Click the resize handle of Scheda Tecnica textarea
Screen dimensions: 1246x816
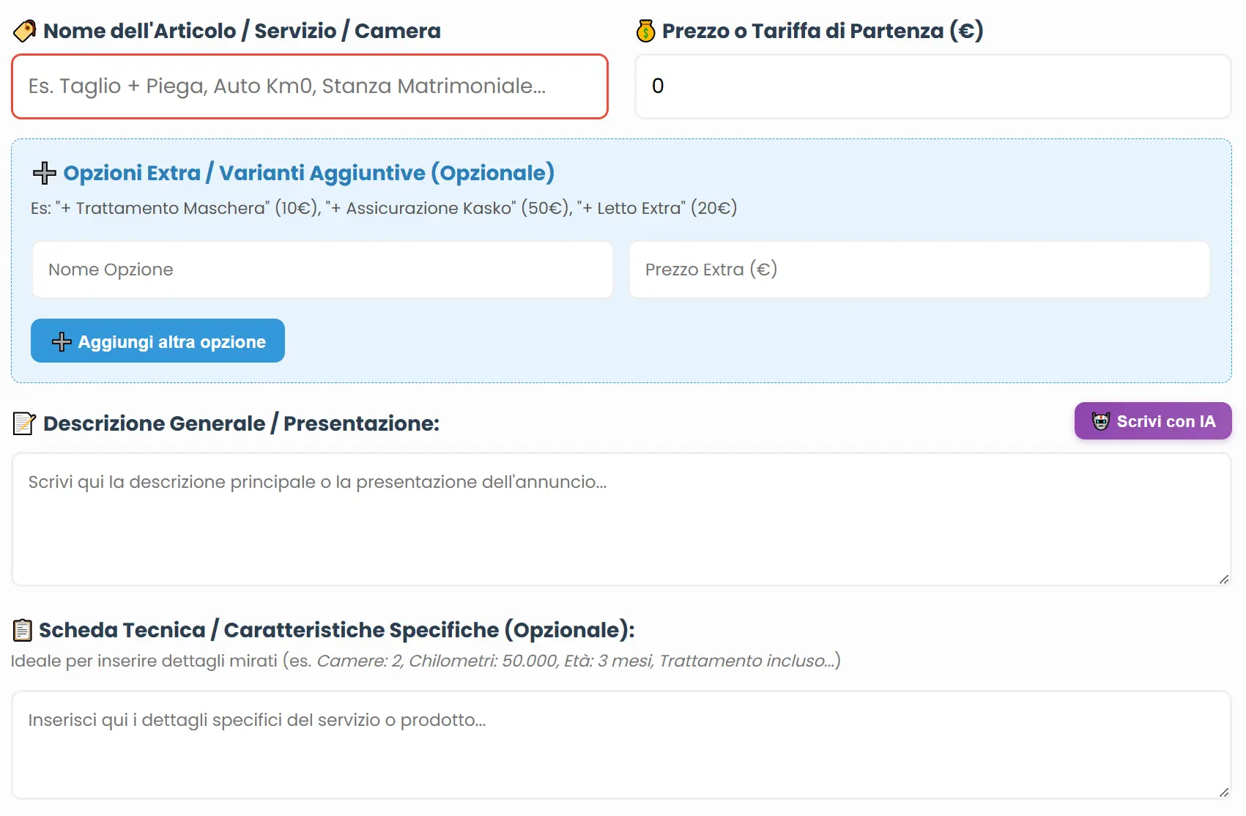(1224, 792)
